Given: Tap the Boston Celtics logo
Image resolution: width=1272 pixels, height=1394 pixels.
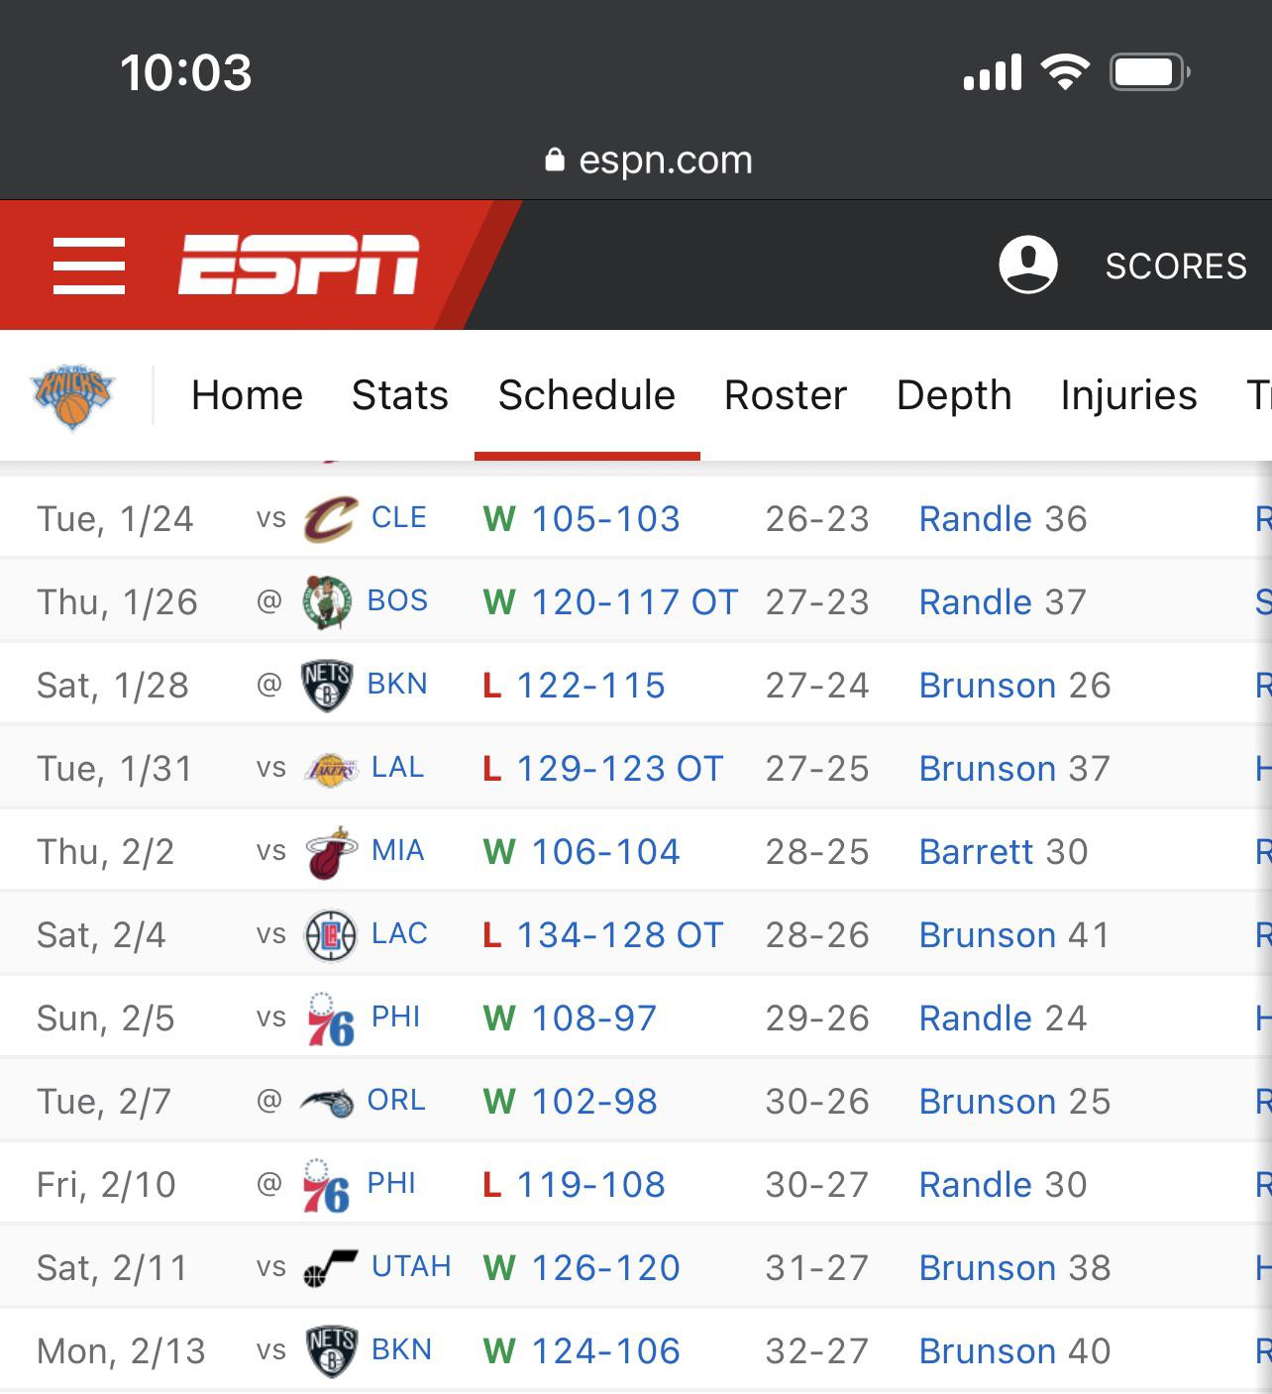Looking at the screenshot, I should pyautogui.click(x=326, y=601).
